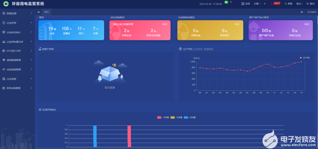Viewport: 318px width, 149px height.
Task: Click the 日志查看 sidebar icon
Action: pyautogui.click(x=4, y=78)
